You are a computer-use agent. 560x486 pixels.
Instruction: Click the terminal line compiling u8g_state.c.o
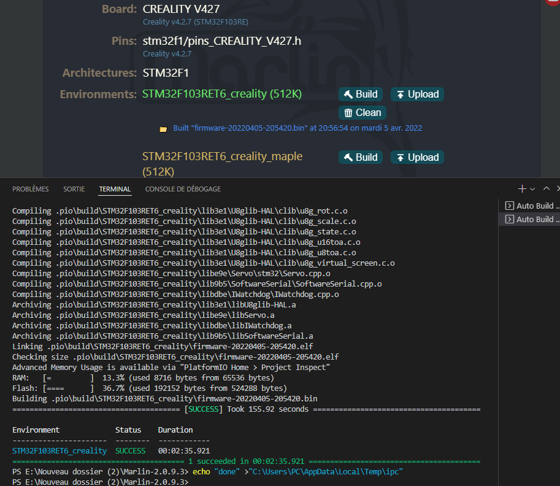[x=184, y=231]
